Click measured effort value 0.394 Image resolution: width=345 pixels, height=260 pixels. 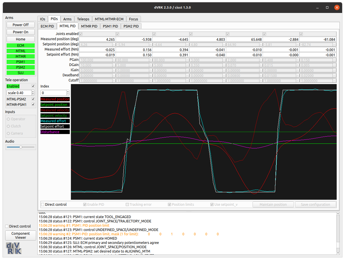pyautogui.click(x=171, y=50)
